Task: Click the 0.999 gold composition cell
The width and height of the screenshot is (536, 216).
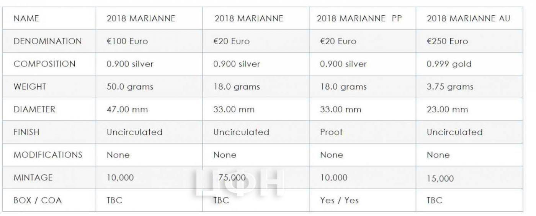Action: [469, 64]
